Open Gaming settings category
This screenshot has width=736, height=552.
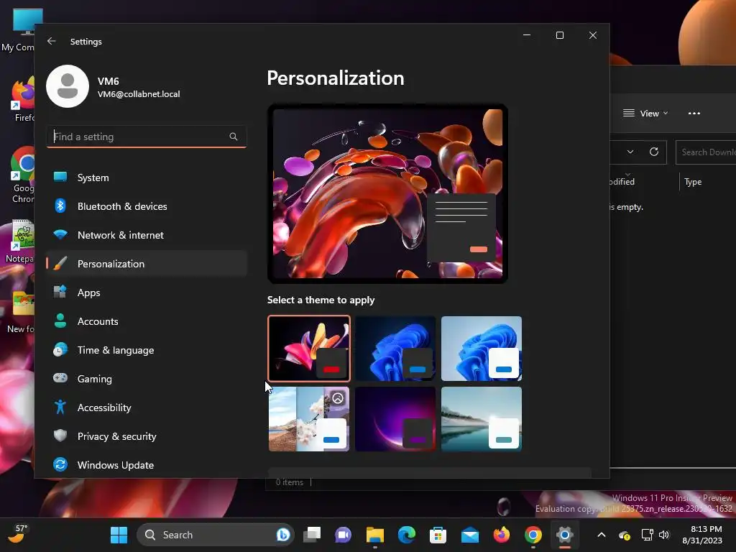click(147, 378)
